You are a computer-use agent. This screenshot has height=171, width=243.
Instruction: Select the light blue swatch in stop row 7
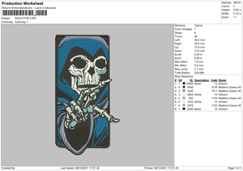click(184, 105)
